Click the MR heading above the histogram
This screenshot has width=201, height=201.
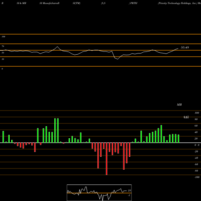(x=179, y=105)
